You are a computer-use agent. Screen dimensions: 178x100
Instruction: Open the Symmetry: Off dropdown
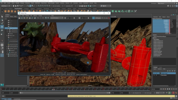pyautogui.click(x=70, y=6)
